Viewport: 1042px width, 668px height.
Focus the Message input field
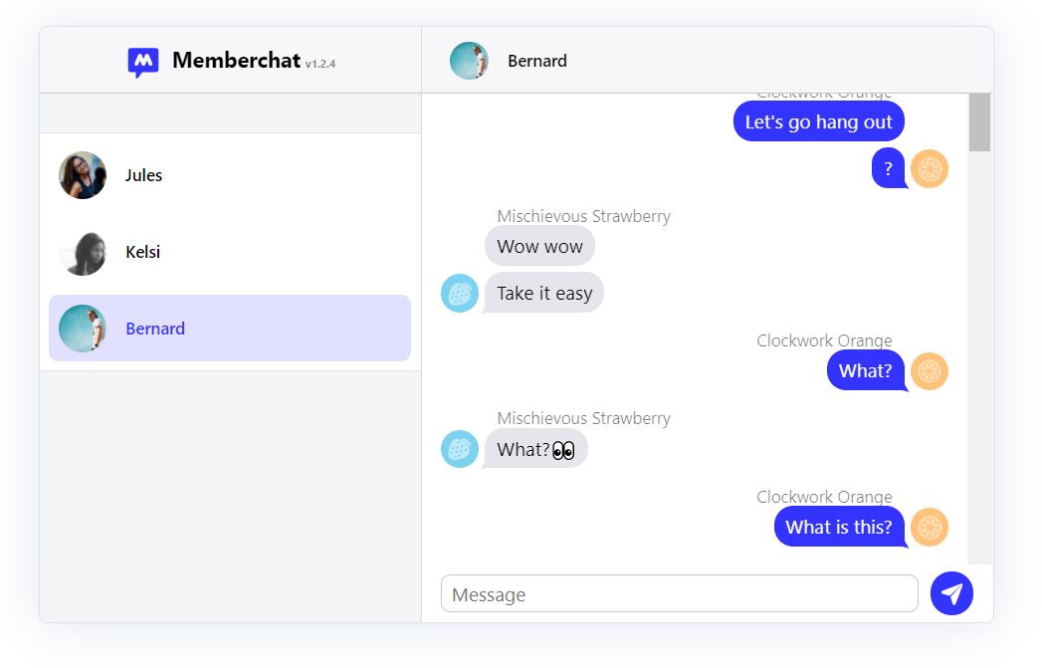[679, 594]
